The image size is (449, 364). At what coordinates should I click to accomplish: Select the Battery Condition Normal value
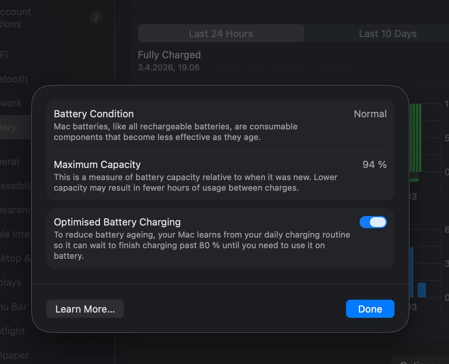(x=370, y=114)
